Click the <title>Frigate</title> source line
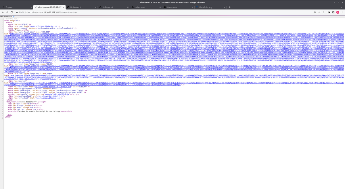The image size is (345, 189). tap(19, 30)
